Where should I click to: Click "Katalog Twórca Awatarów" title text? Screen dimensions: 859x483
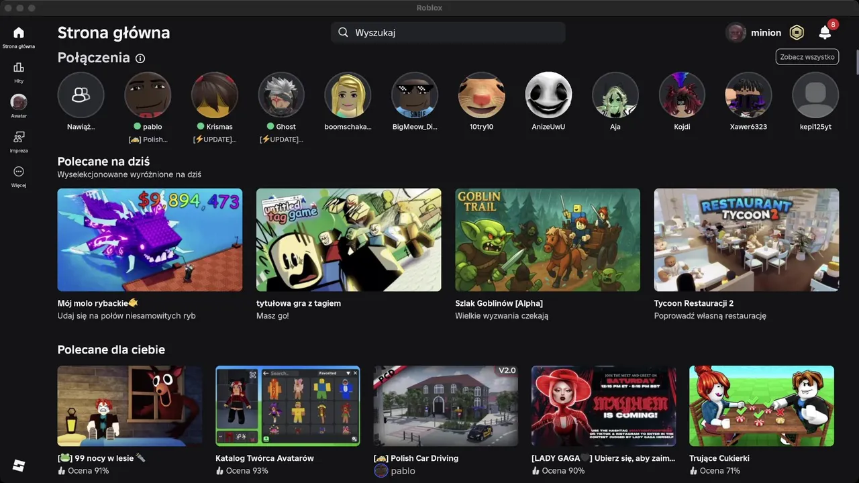(x=264, y=458)
